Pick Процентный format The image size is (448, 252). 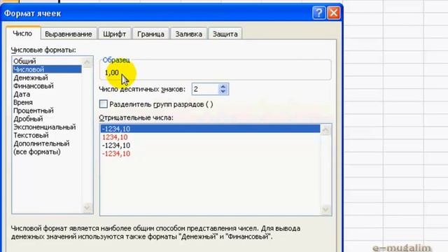[47, 111]
